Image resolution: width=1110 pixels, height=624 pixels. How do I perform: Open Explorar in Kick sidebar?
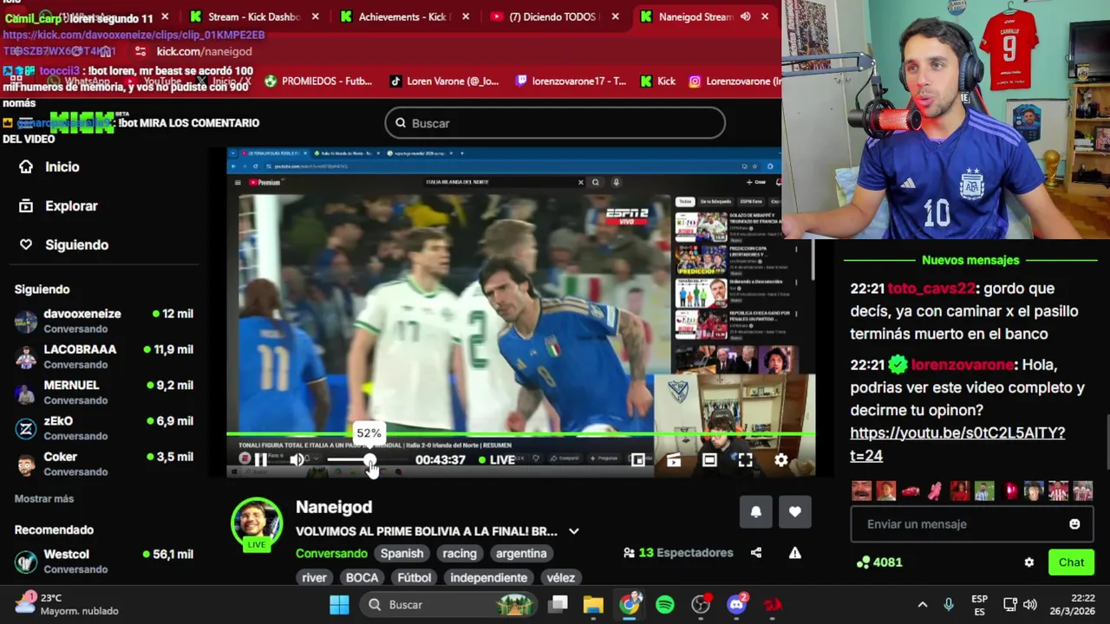tap(59, 205)
